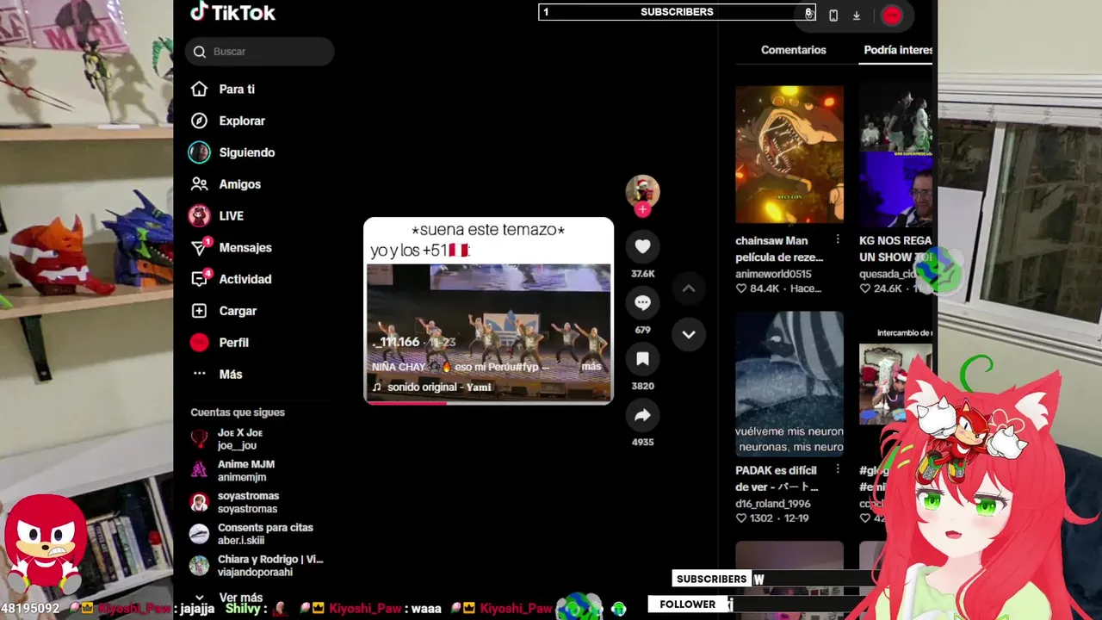Click the search magnifier icon

[200, 52]
